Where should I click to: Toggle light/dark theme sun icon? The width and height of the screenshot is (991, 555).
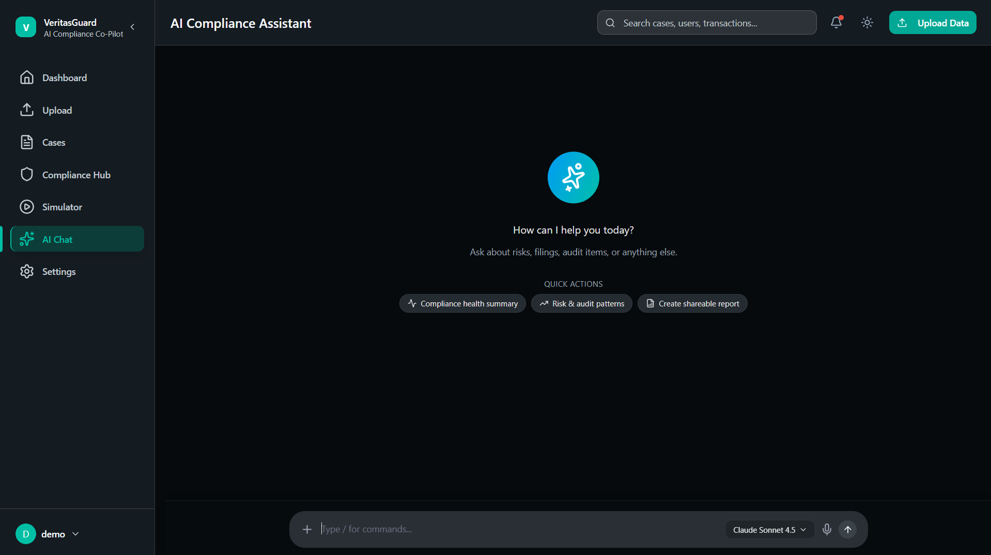click(867, 23)
